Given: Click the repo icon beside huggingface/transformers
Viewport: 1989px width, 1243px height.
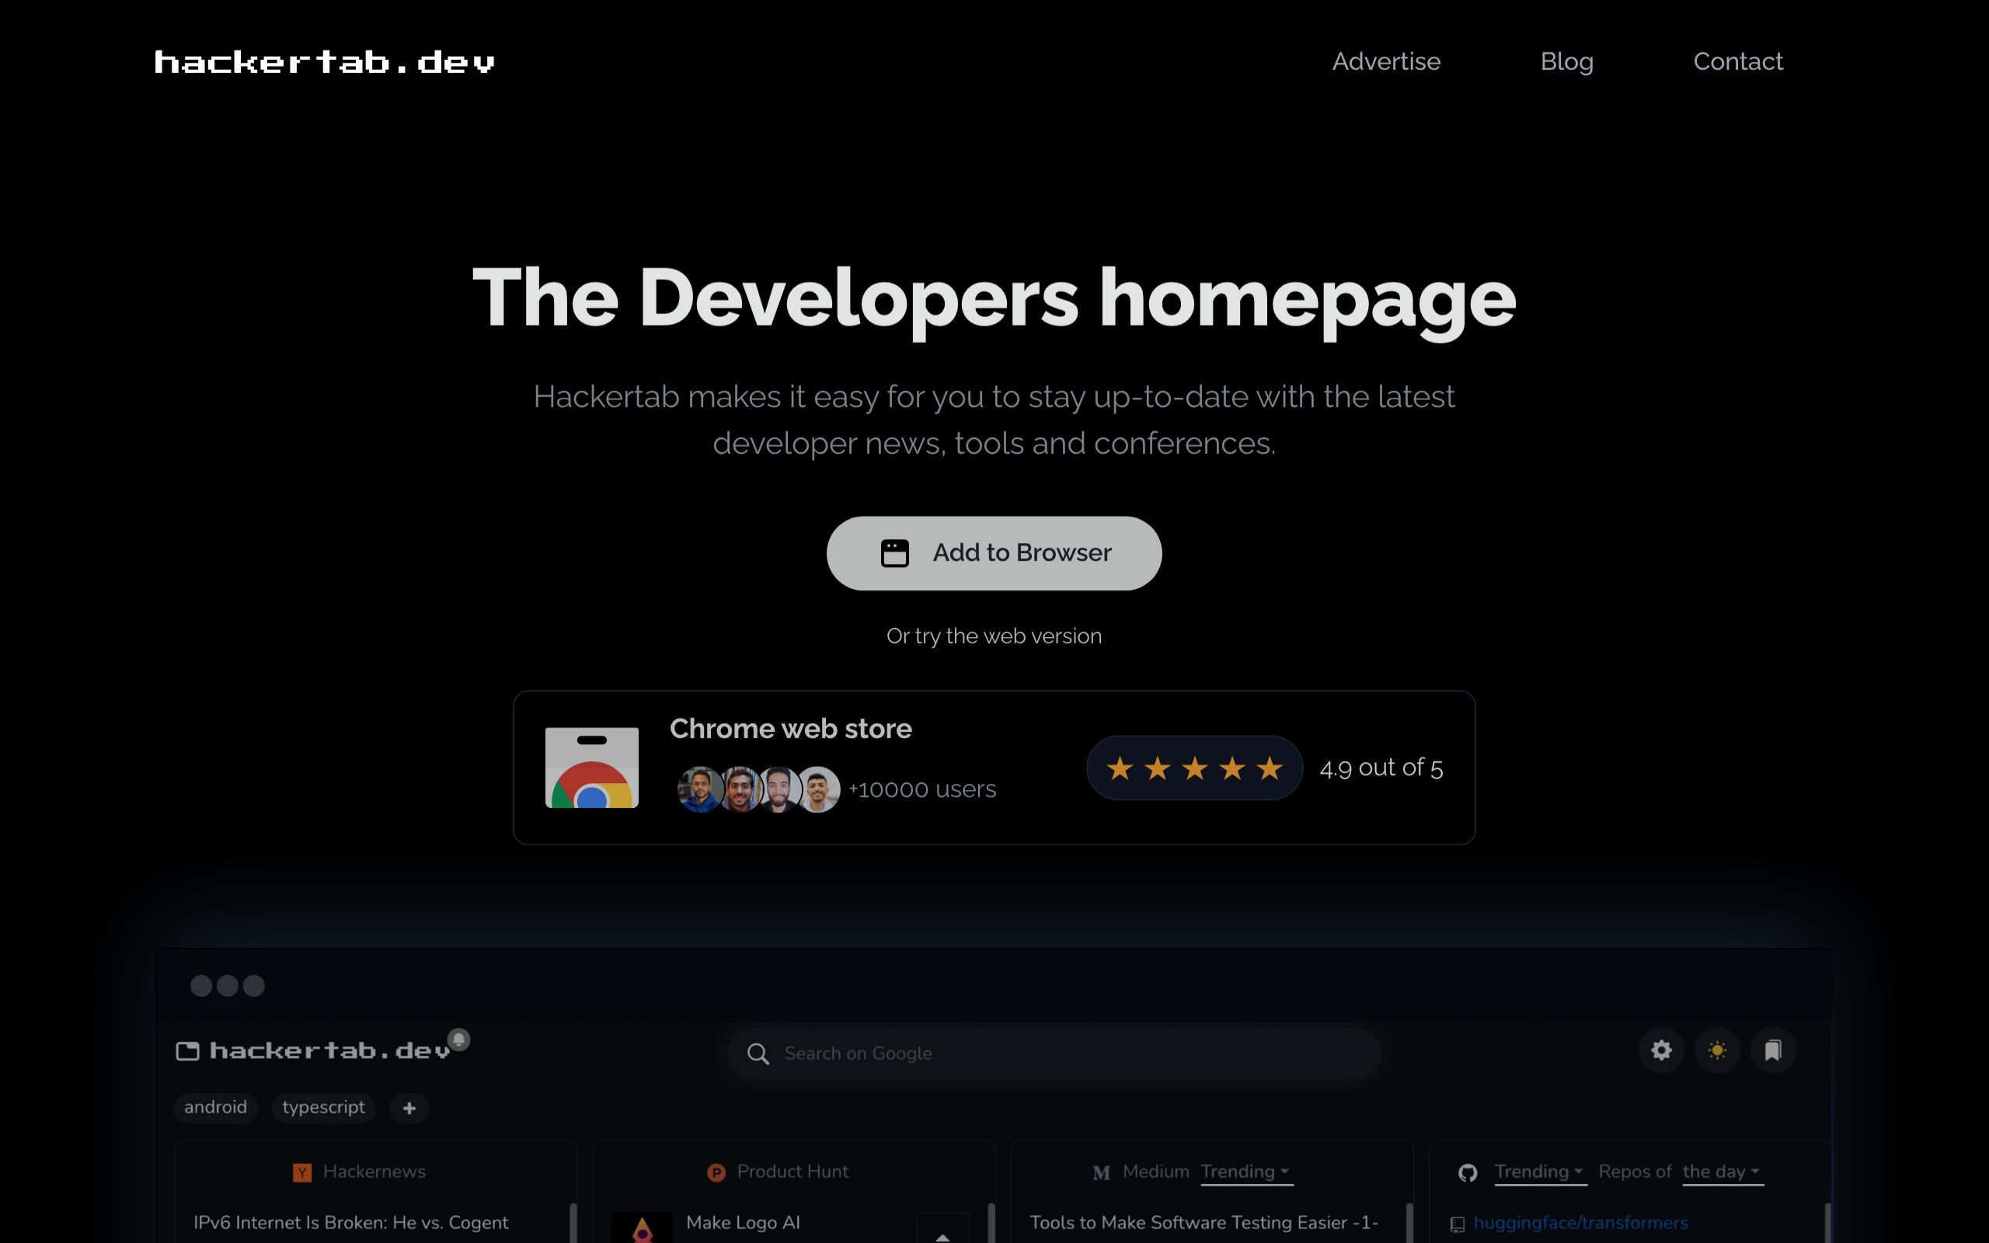Looking at the screenshot, I should tap(1458, 1225).
